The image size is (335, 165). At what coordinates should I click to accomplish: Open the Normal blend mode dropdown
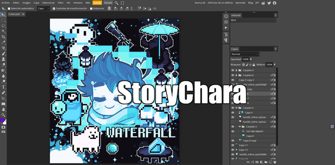[x=245, y=54]
